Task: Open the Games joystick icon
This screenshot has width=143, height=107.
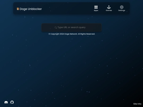Action: (x=109, y=7)
